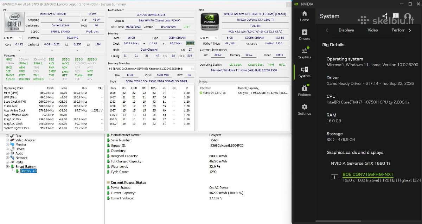422x224 pixels.
Task: Click the '17.182 V' current voltage value
Action: [216, 198]
